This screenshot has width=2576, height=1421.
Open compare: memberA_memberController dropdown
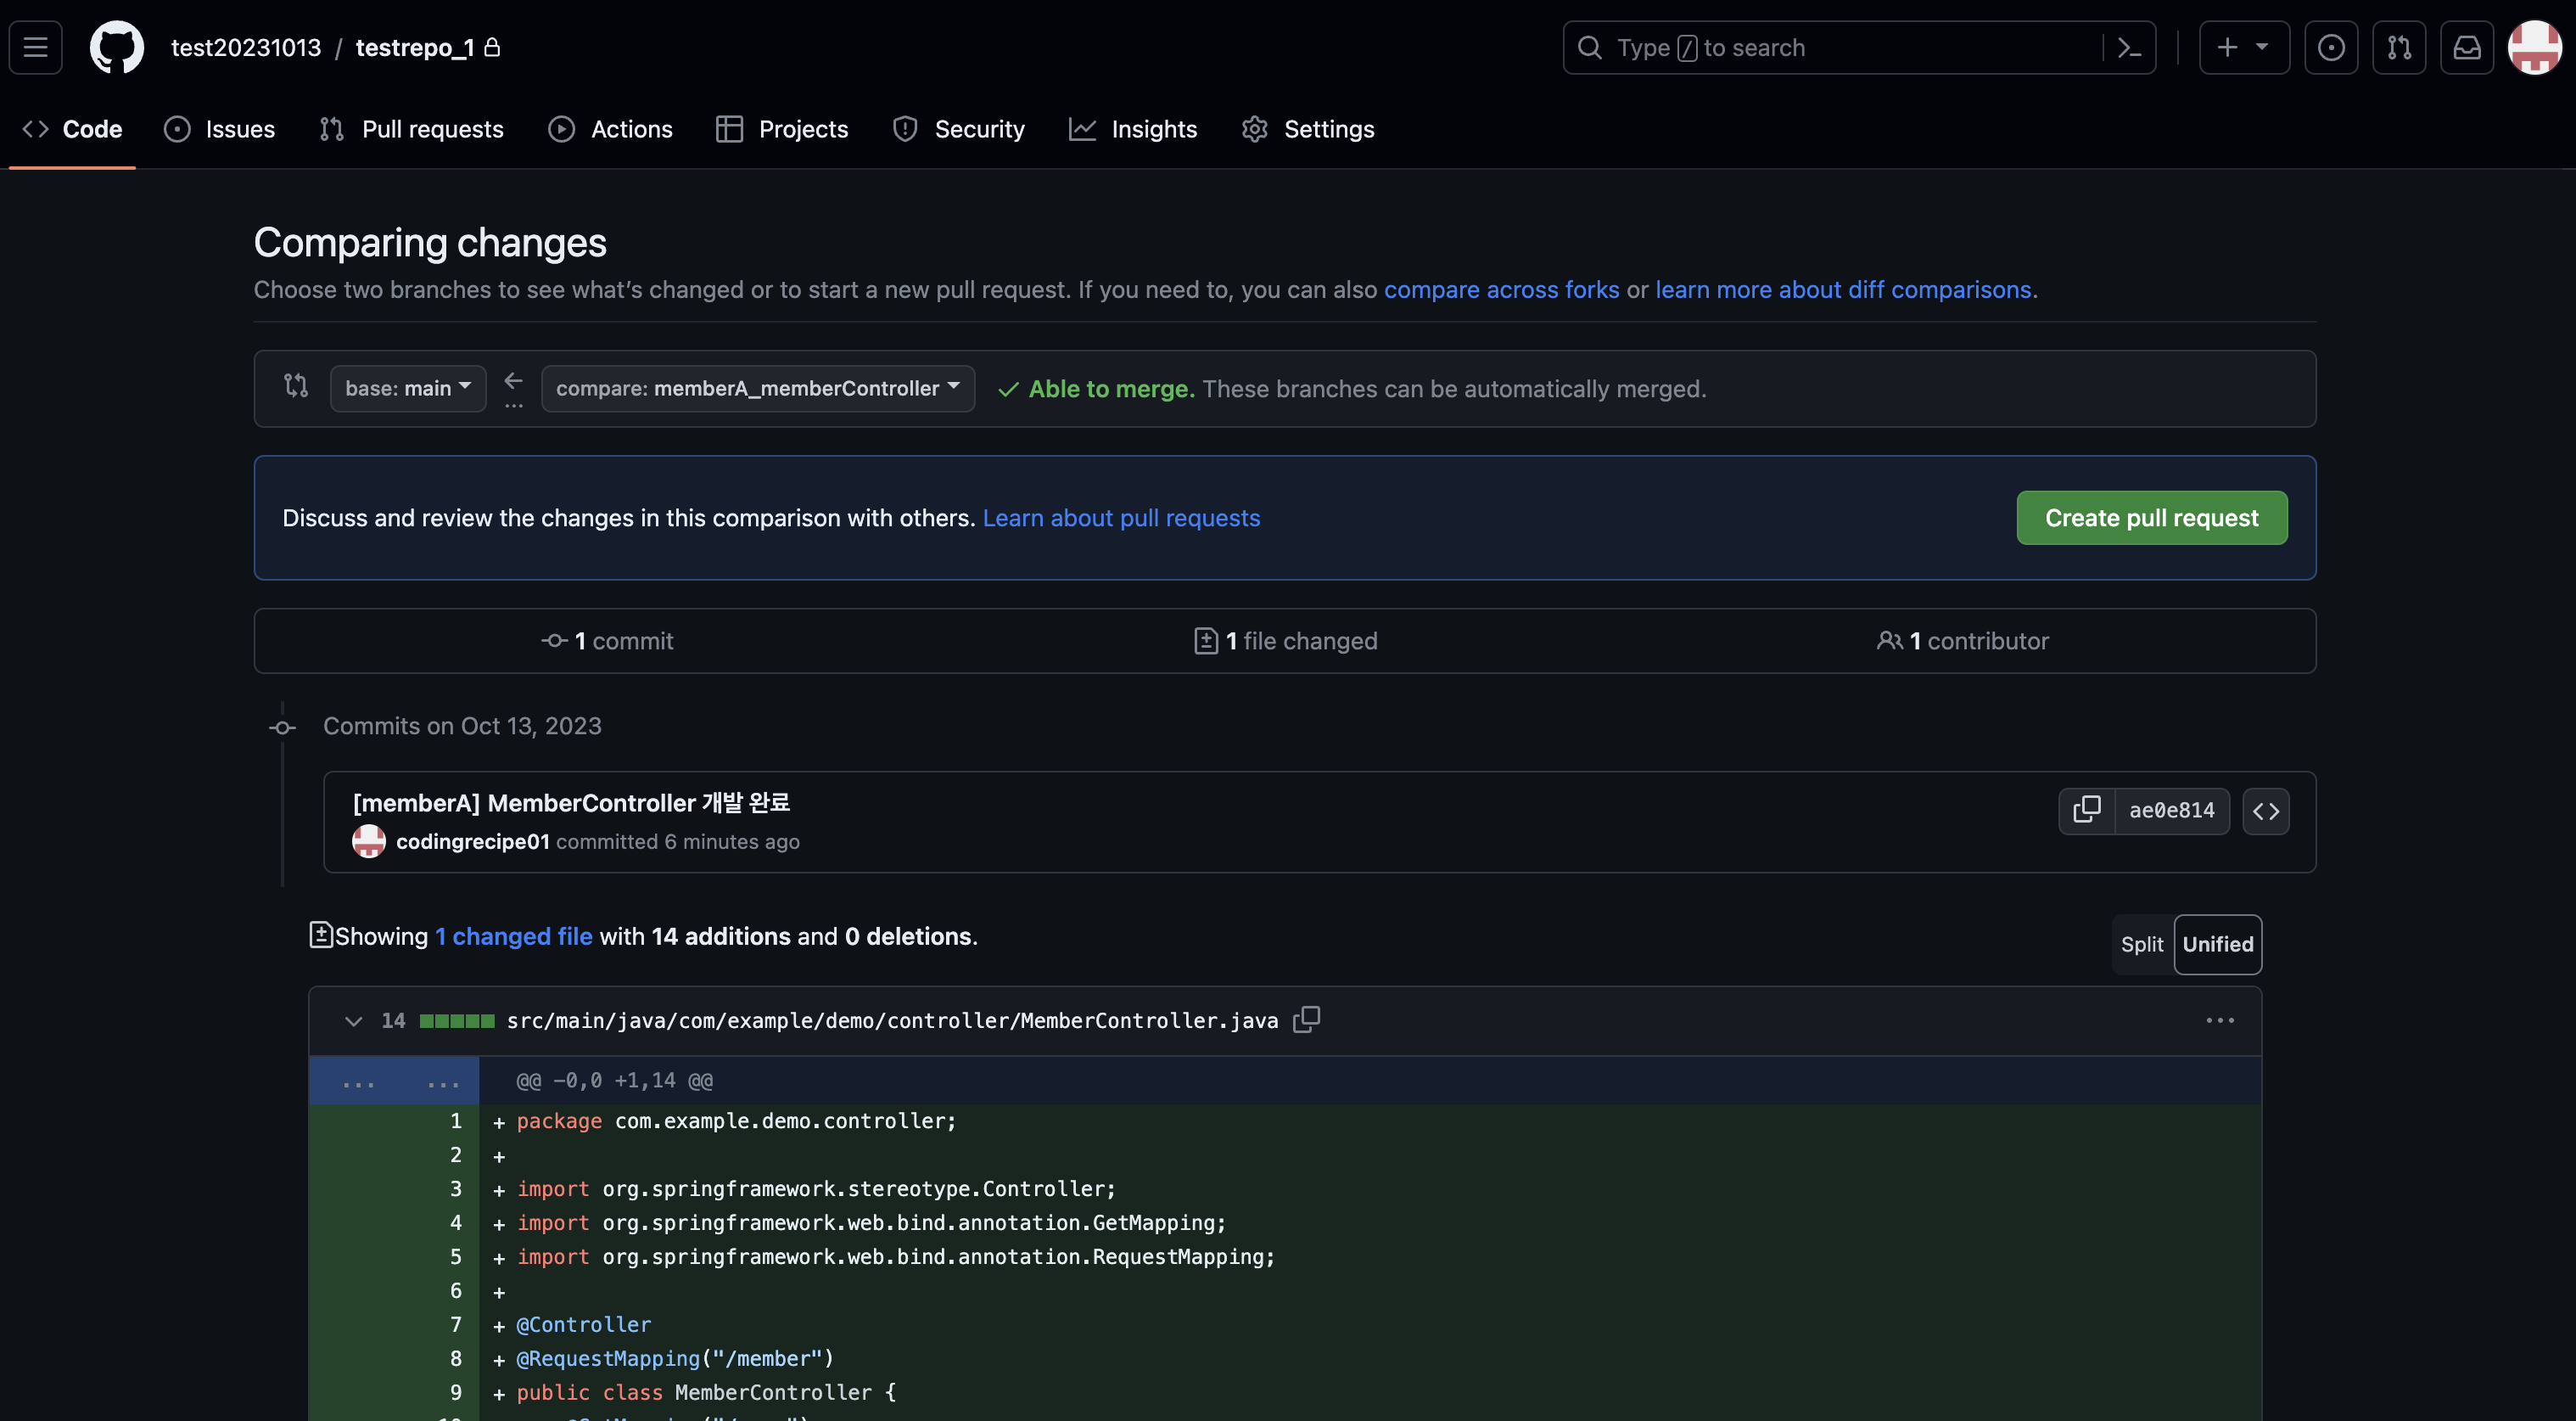tap(757, 388)
